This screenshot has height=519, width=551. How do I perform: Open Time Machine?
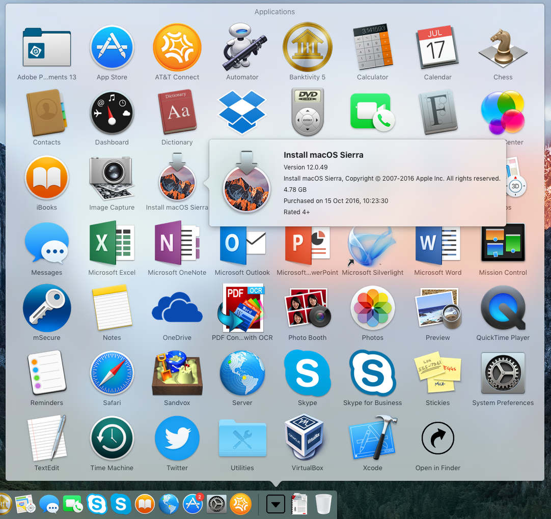click(112, 438)
